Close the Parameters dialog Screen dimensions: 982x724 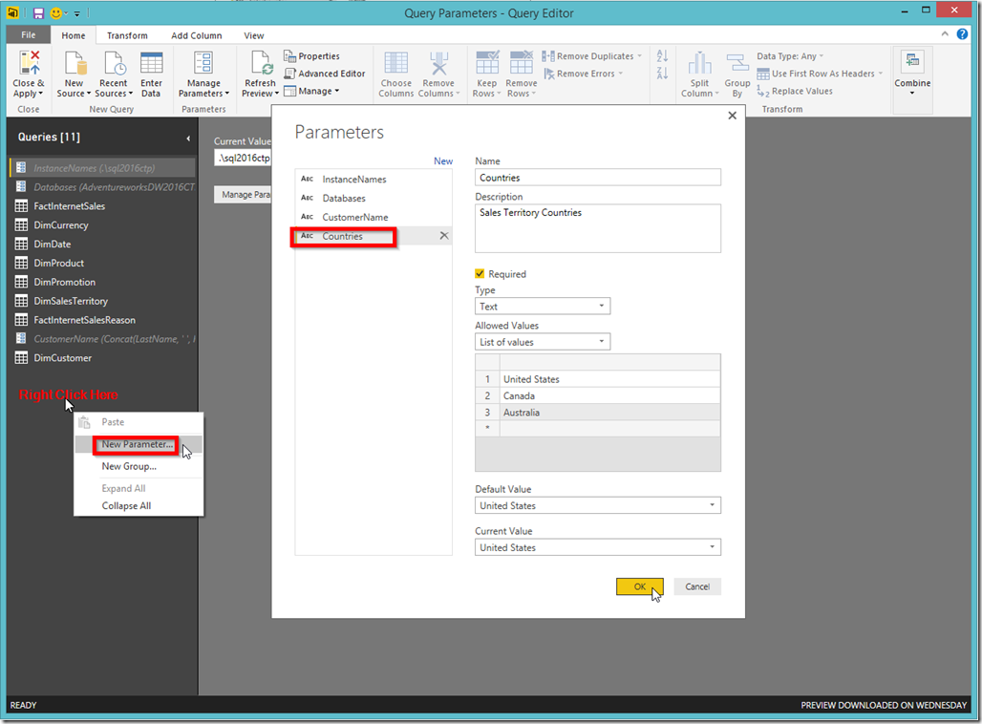732,116
